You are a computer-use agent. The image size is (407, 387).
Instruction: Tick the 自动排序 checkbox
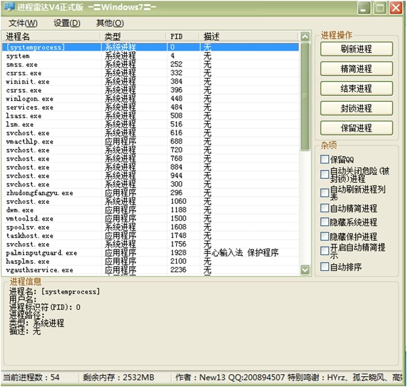[x=324, y=267]
